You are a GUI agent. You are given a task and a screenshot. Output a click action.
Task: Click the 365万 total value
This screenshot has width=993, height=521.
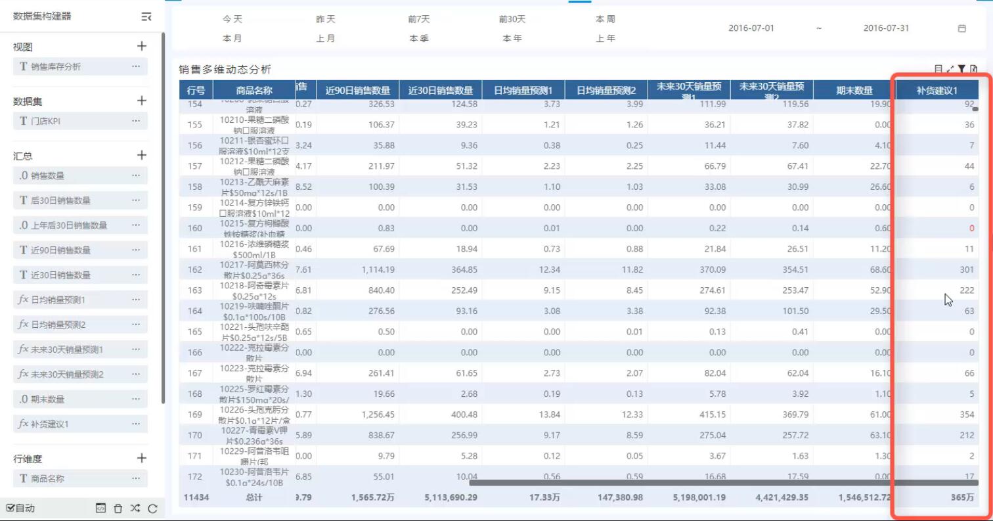(963, 497)
